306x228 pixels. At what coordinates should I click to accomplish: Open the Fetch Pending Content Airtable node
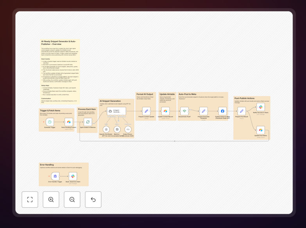pyautogui.click(x=69, y=122)
